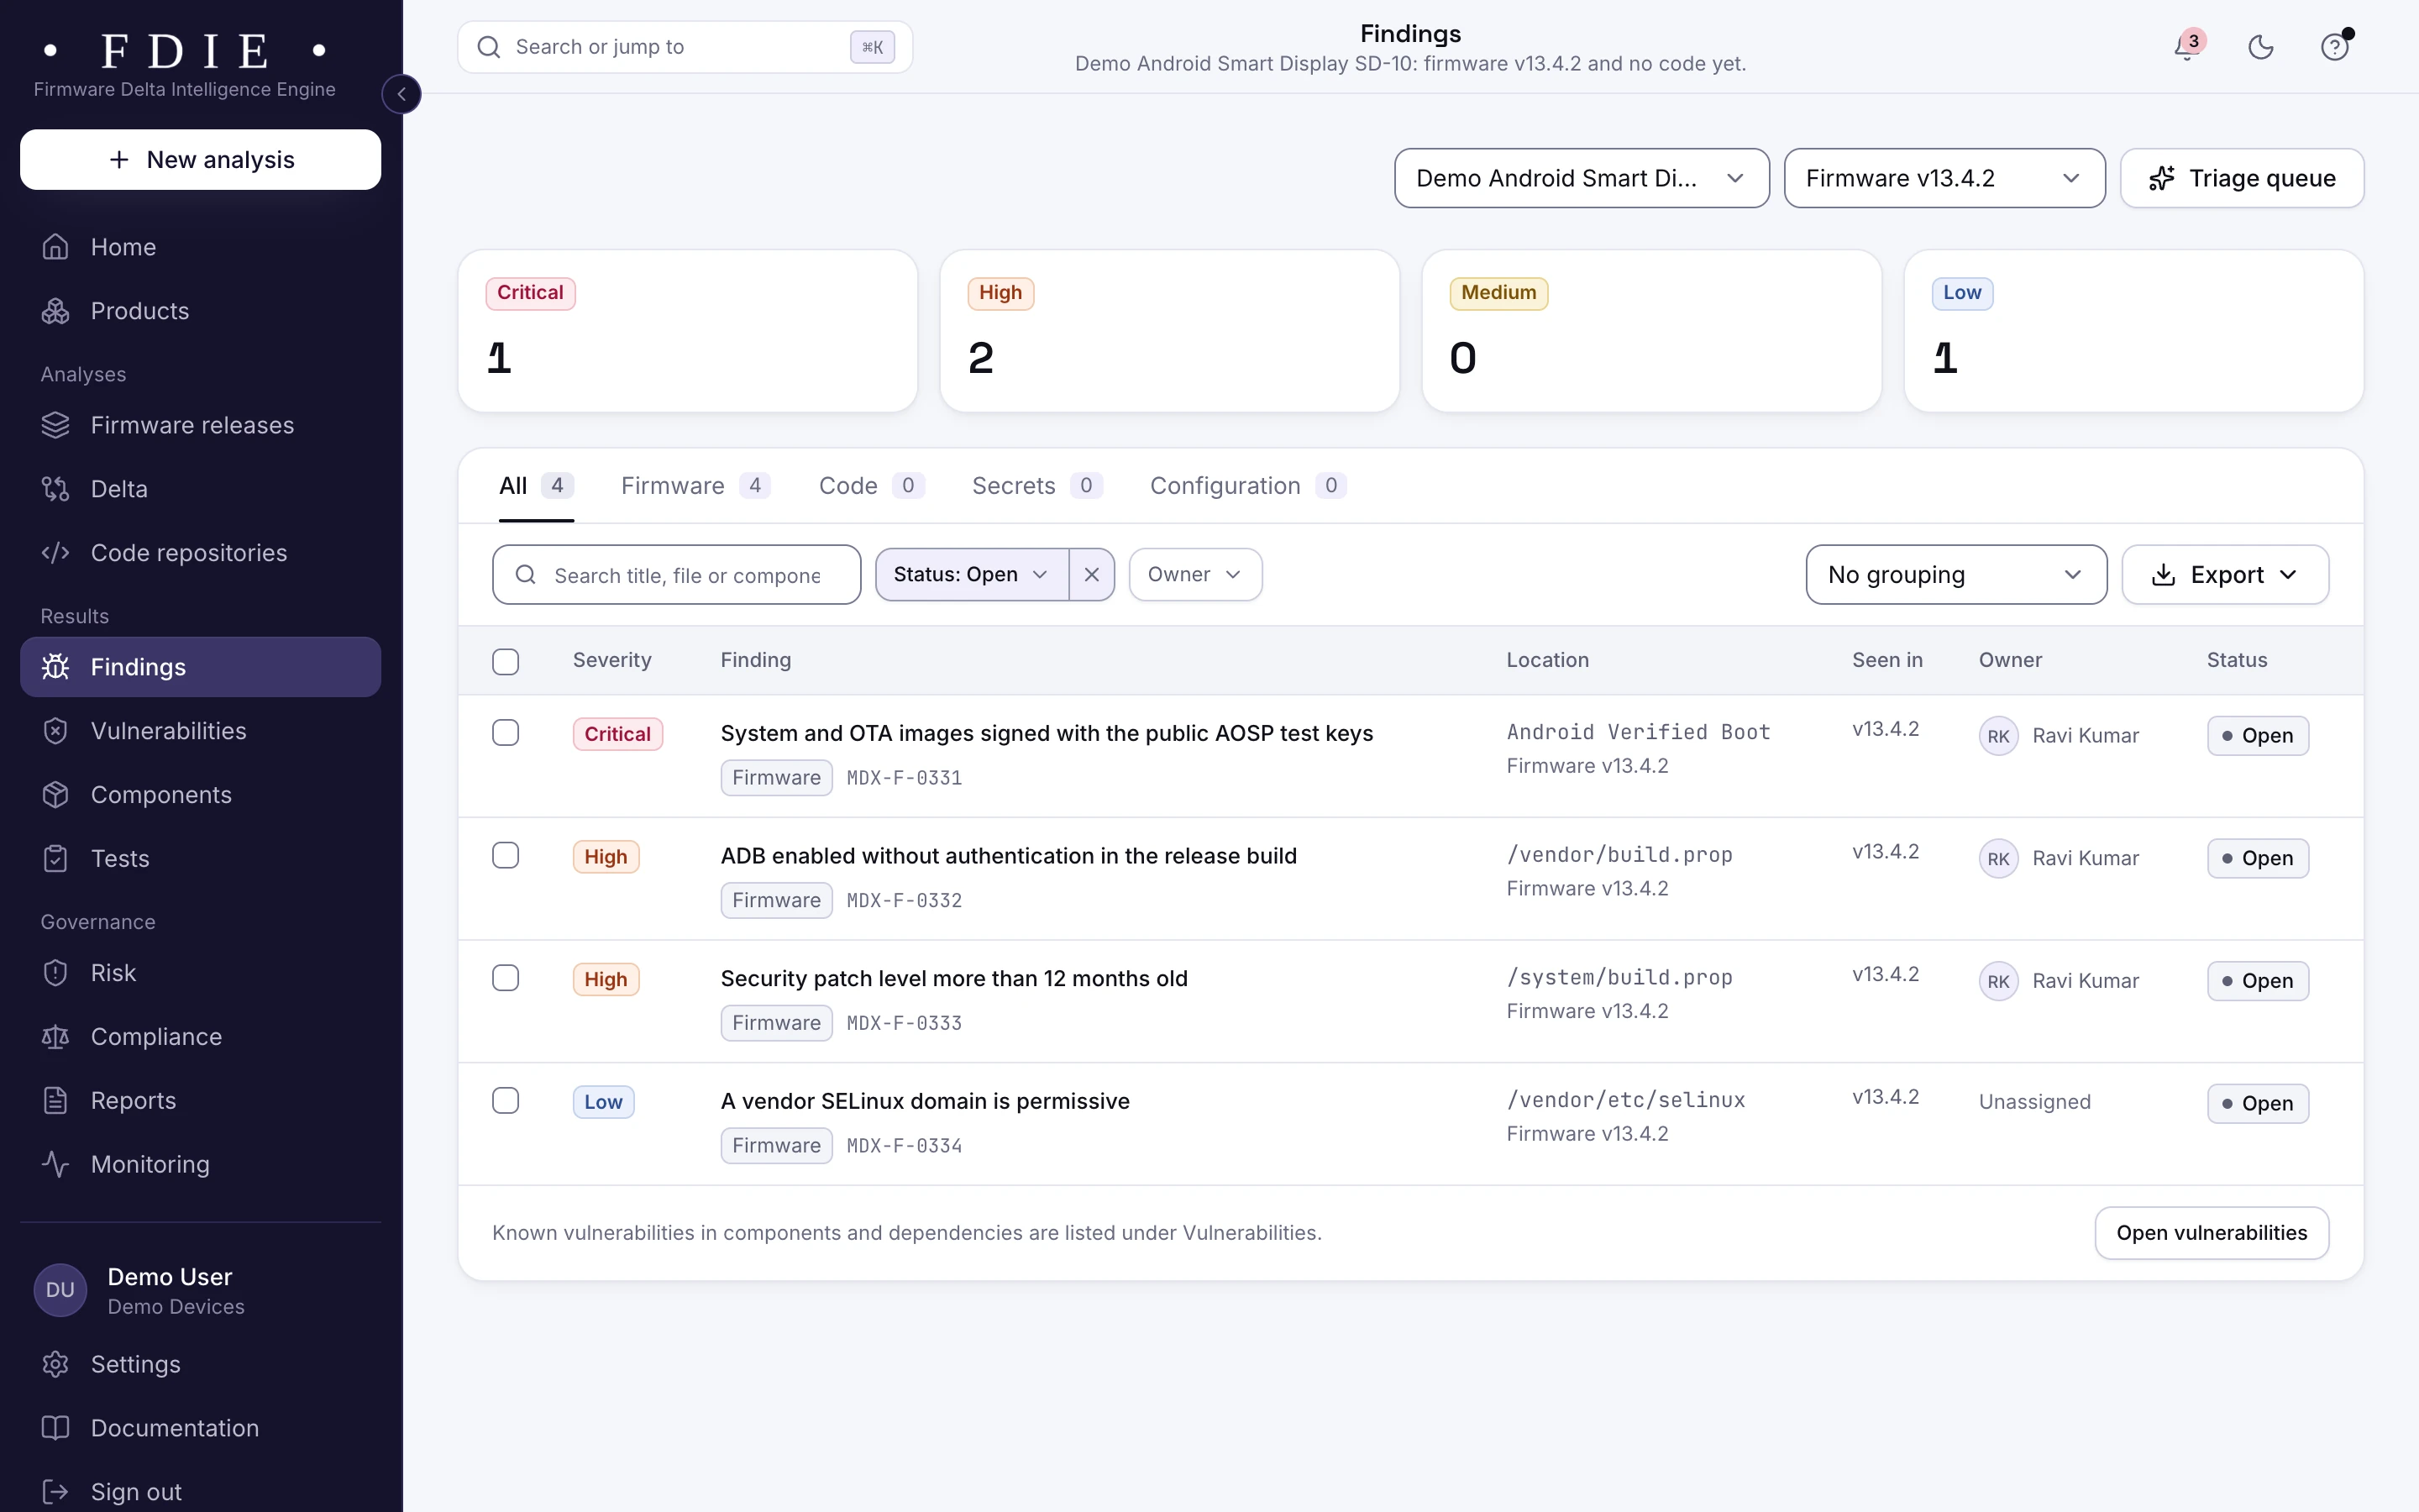
Task: Collapse the sidebar with the chevron button
Action: point(401,94)
